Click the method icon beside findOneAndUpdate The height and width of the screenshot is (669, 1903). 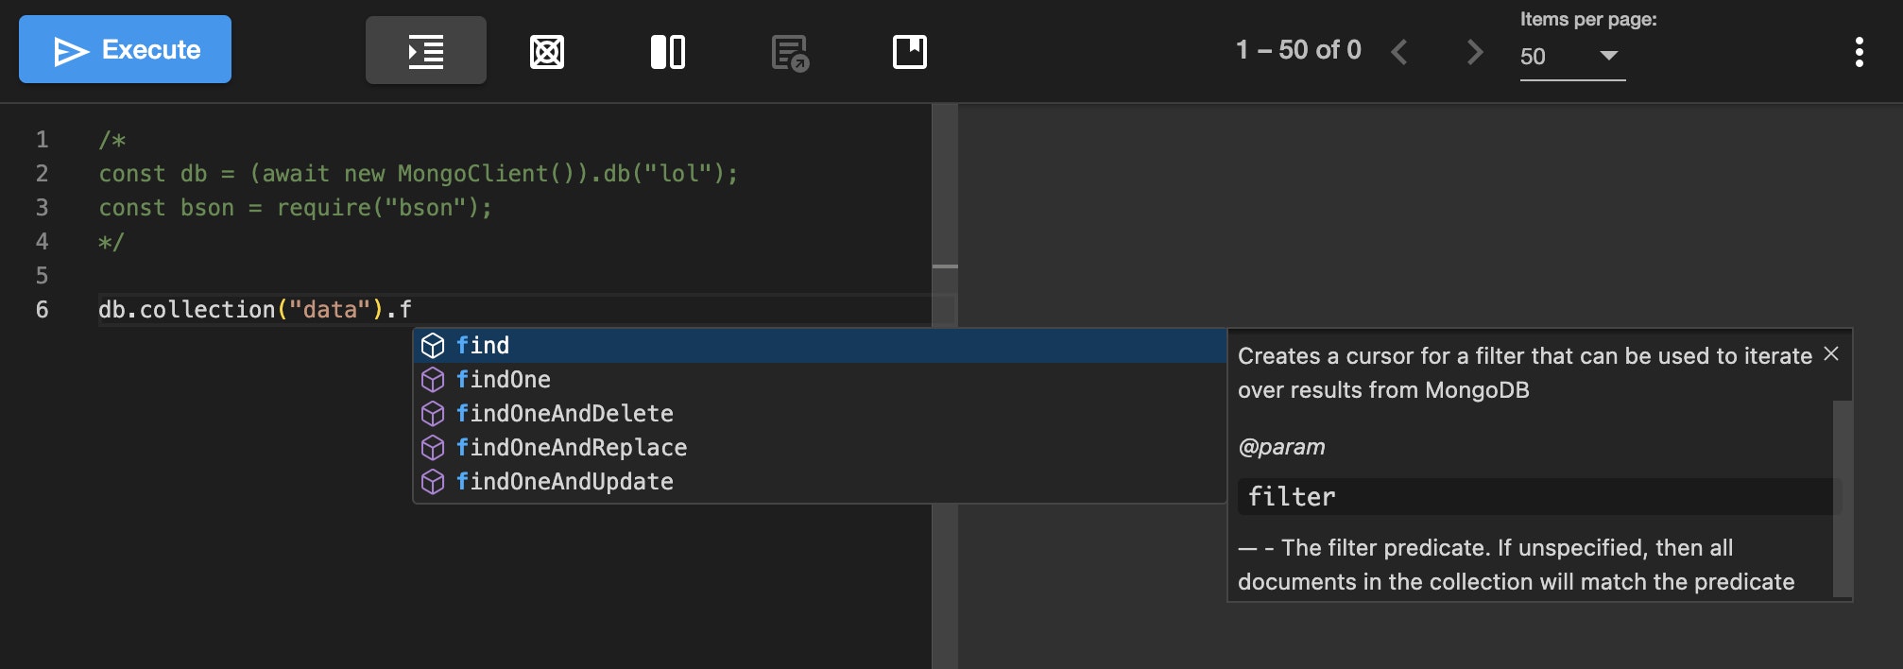click(433, 482)
